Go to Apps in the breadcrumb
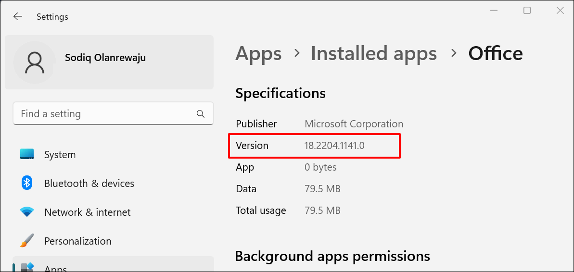This screenshot has height=272, width=574. coord(258,53)
